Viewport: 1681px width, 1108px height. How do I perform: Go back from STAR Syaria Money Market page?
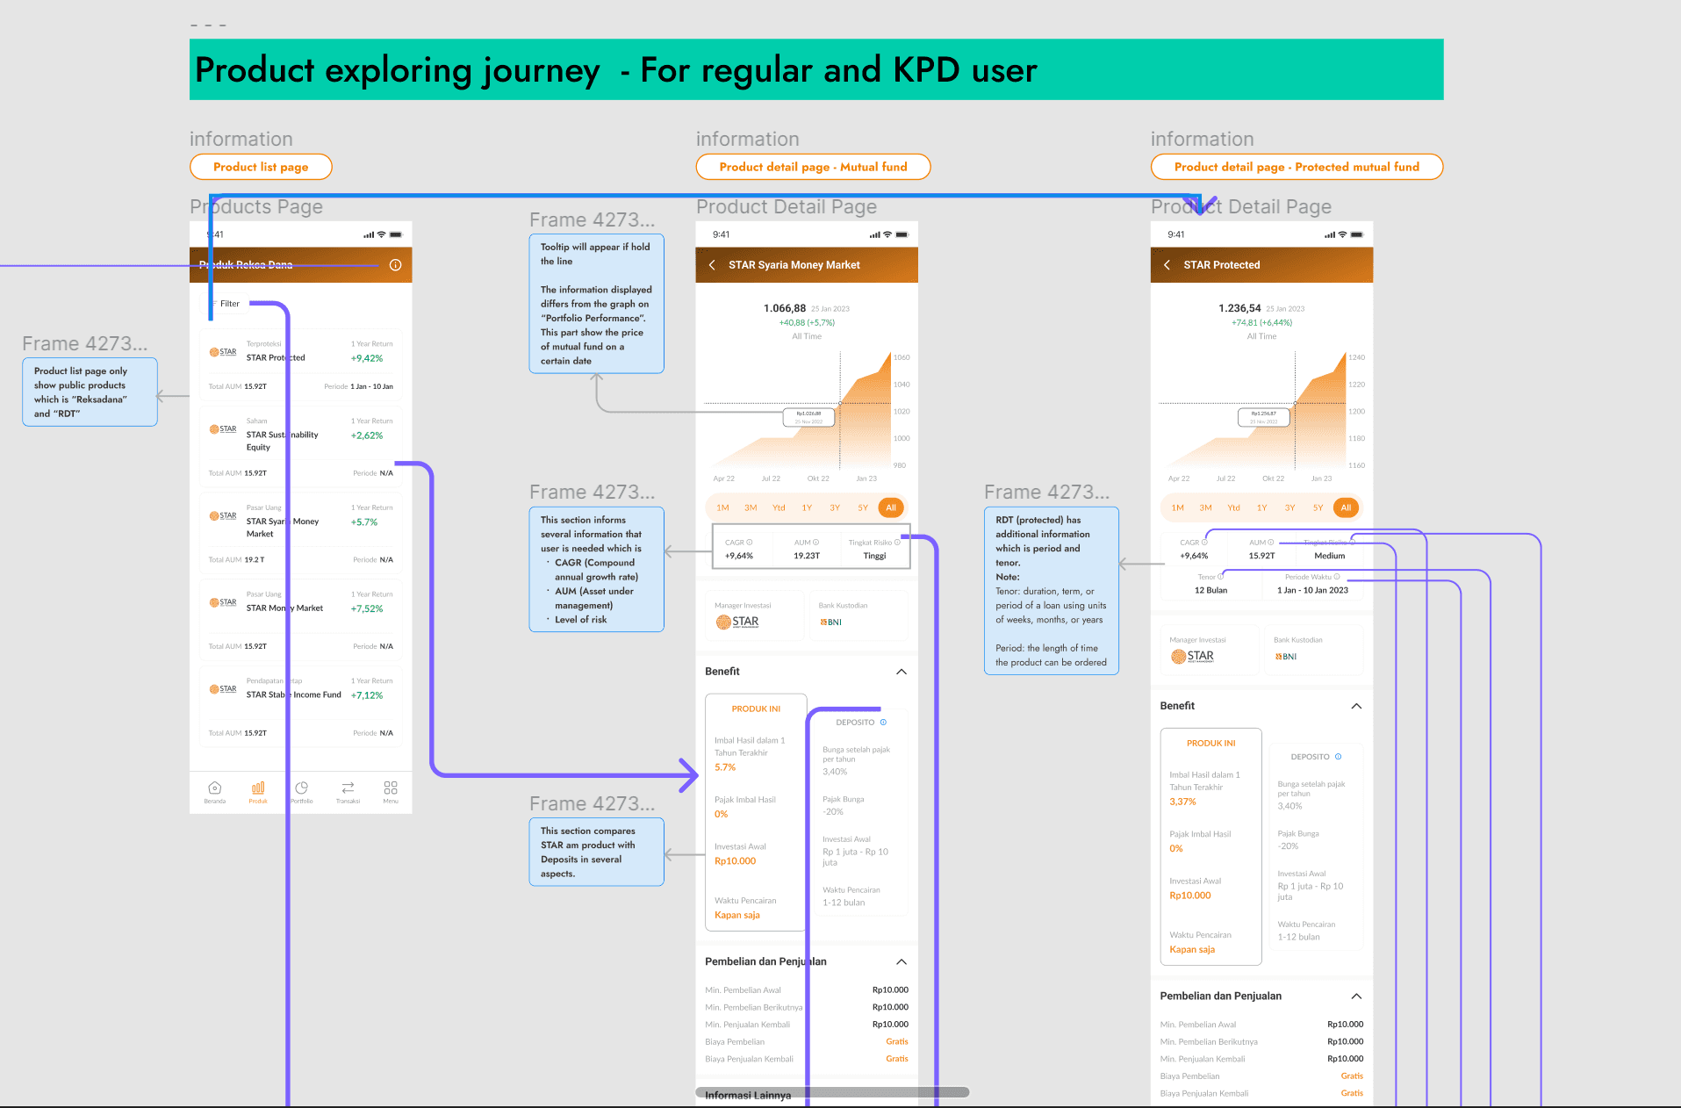click(712, 265)
